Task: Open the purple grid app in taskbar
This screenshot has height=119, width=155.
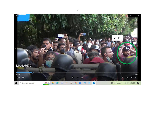Action: coord(62,83)
